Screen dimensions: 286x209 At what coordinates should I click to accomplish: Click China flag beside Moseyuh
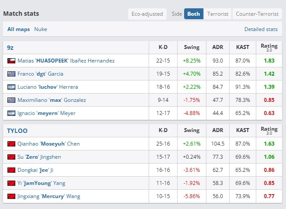coord(11,144)
